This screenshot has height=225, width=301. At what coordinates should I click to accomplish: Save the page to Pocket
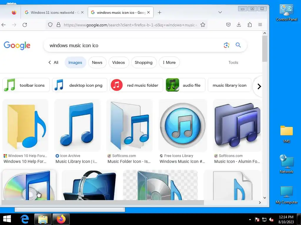coord(228,25)
